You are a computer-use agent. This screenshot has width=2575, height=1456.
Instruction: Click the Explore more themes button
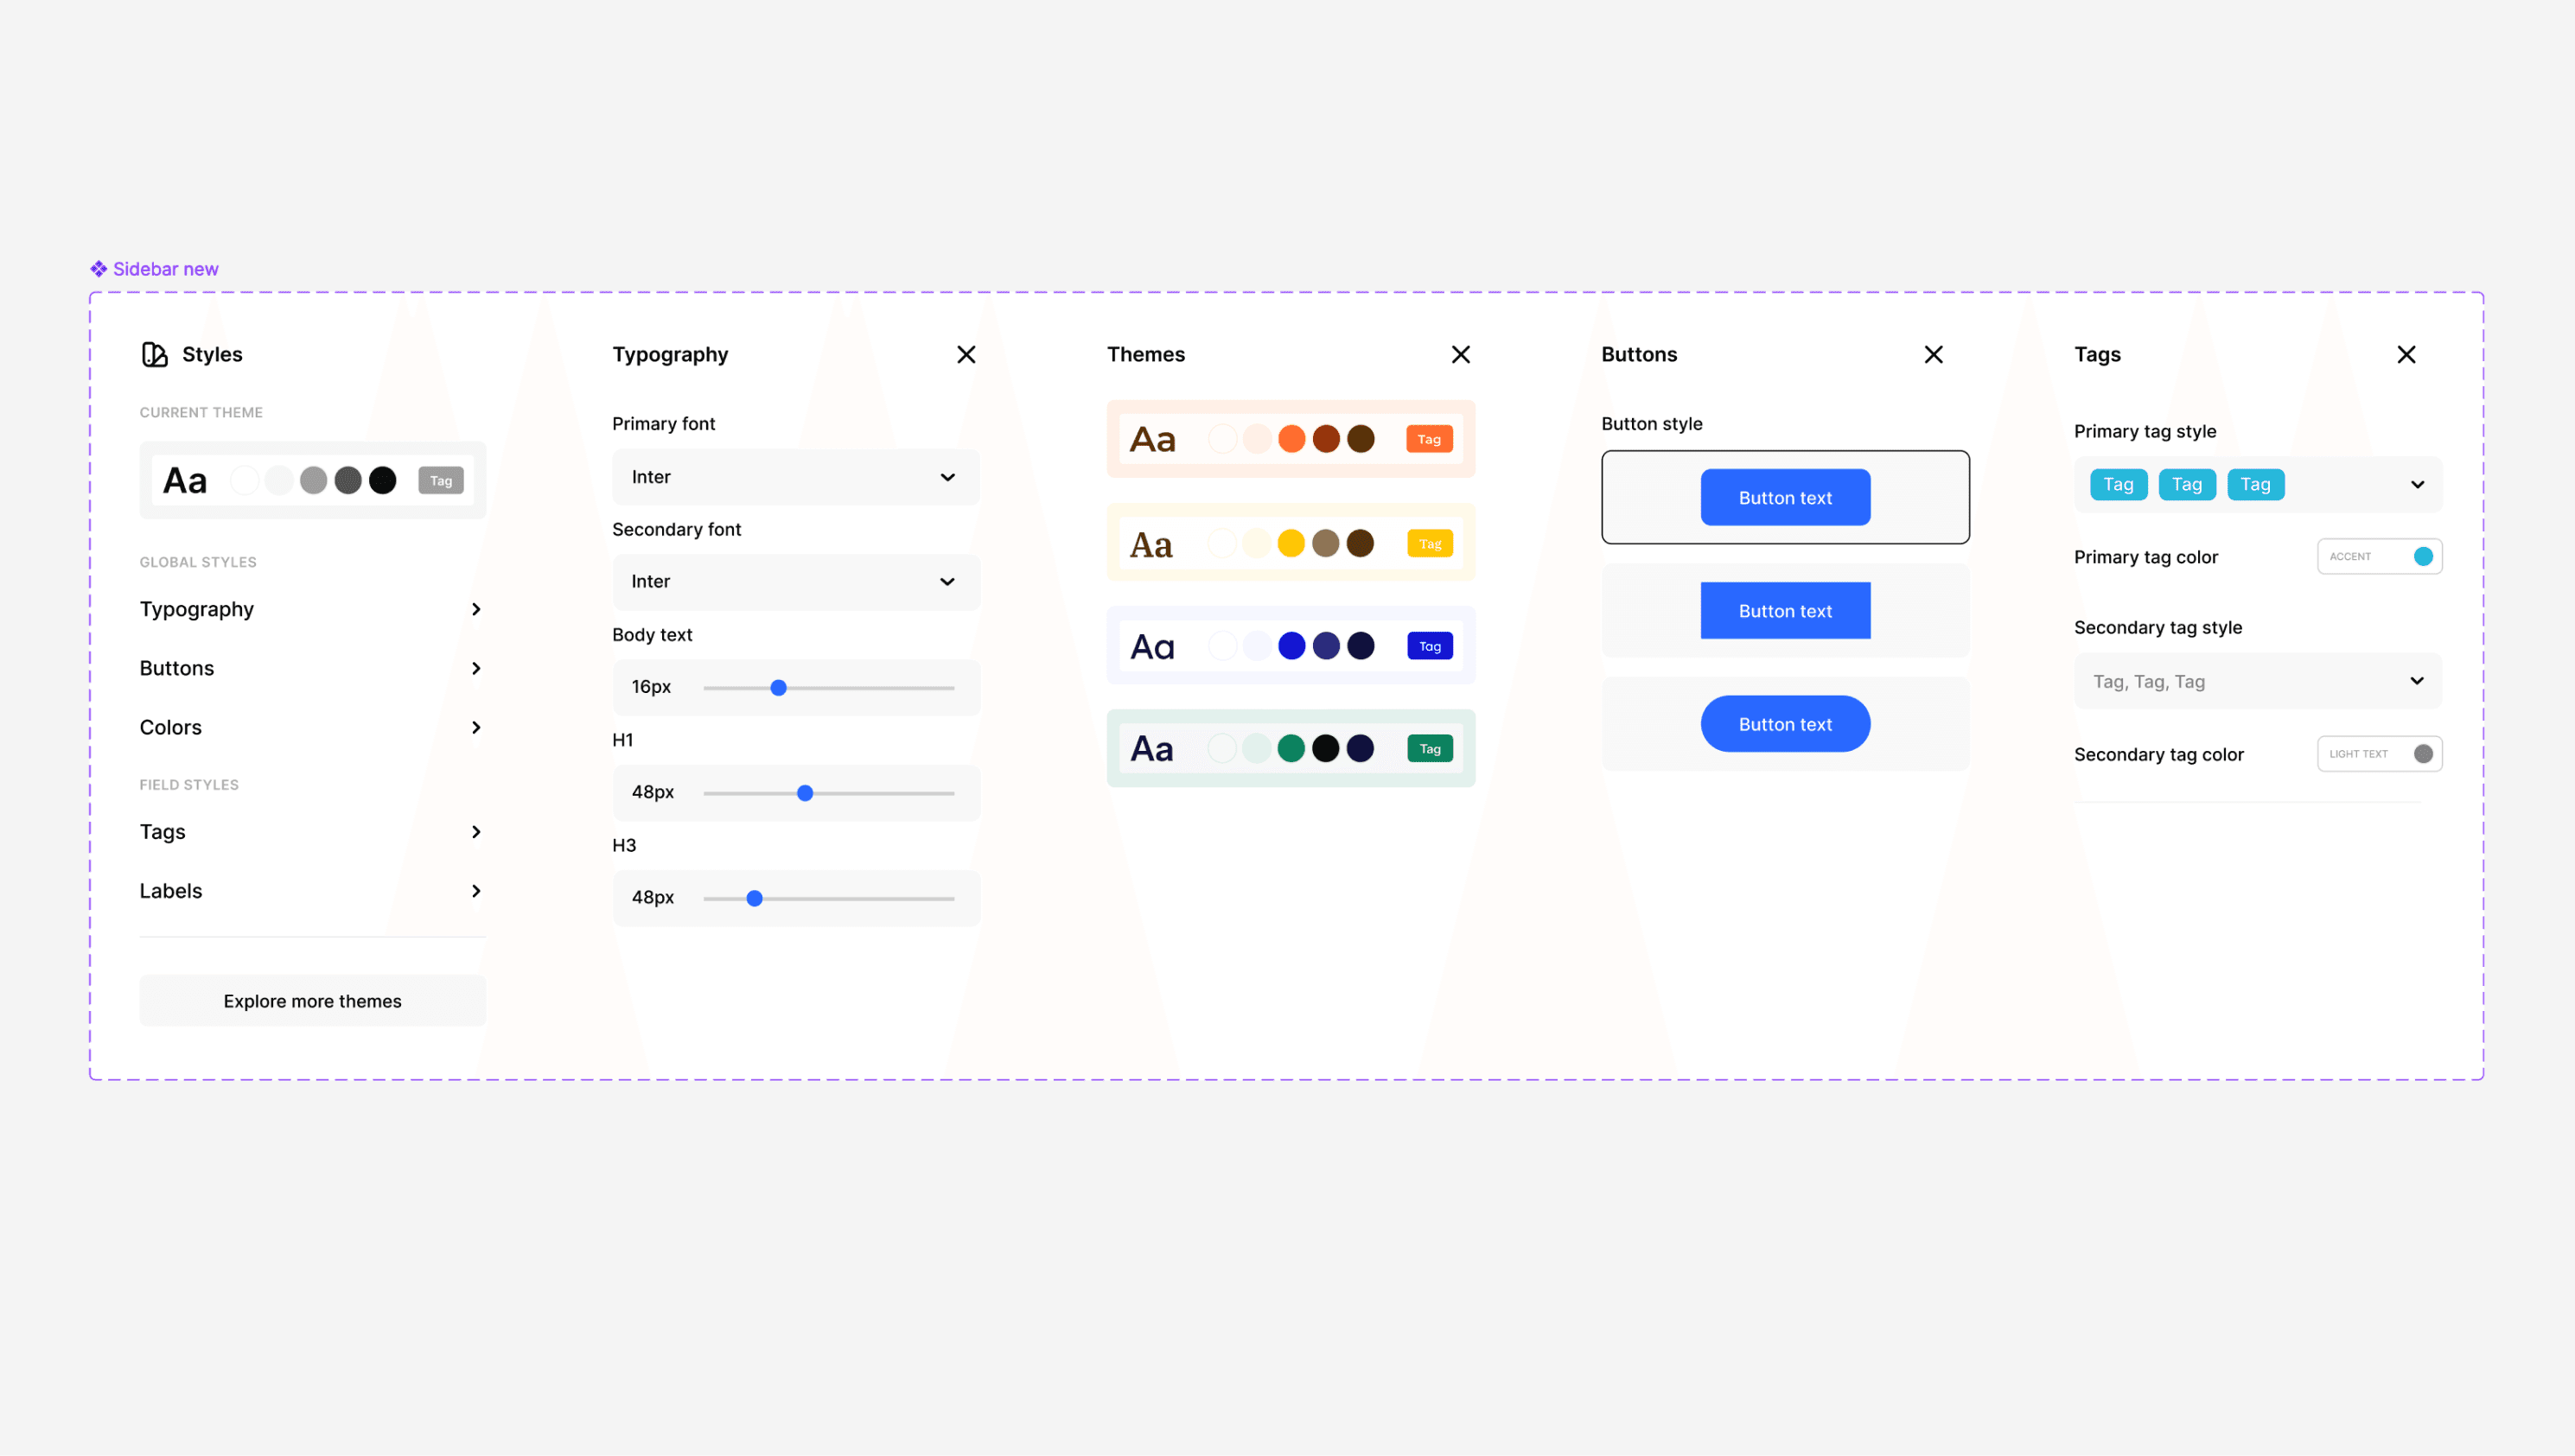(x=312, y=1001)
